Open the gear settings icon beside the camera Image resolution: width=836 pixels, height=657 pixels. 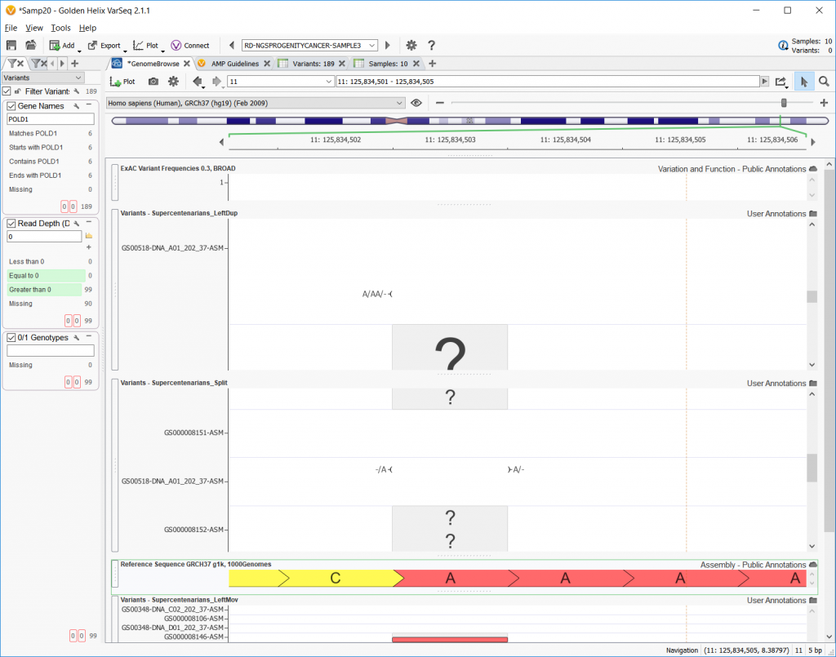click(175, 81)
